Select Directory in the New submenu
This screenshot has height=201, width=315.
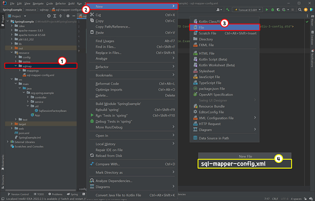coord(224,39)
